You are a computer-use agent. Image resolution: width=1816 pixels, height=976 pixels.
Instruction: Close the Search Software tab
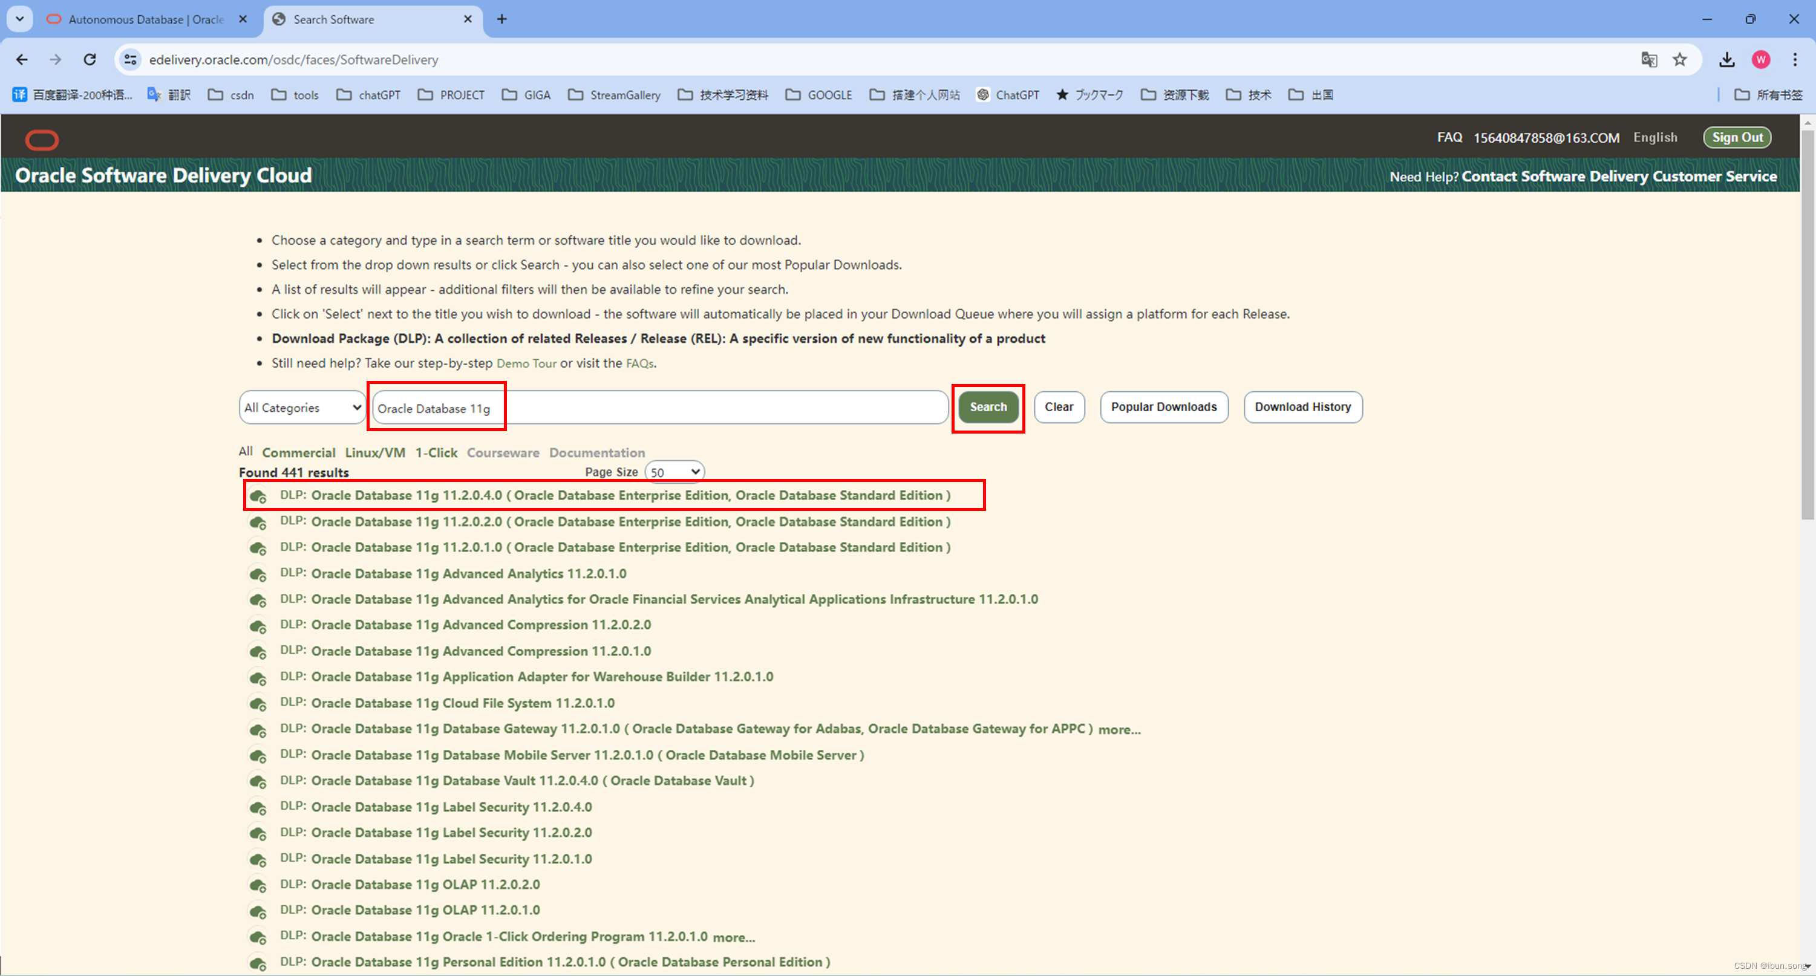pos(468,19)
